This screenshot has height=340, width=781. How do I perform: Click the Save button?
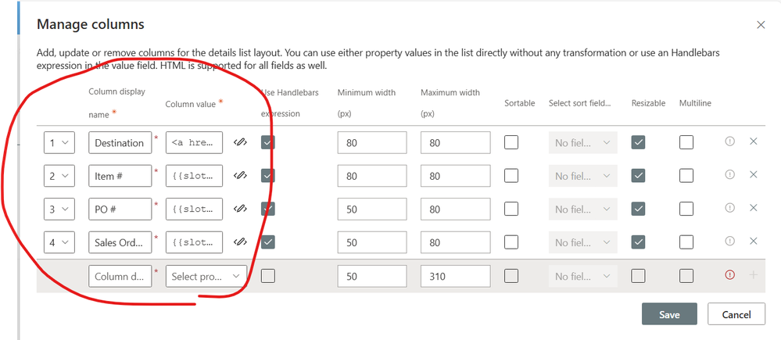pyautogui.click(x=668, y=314)
